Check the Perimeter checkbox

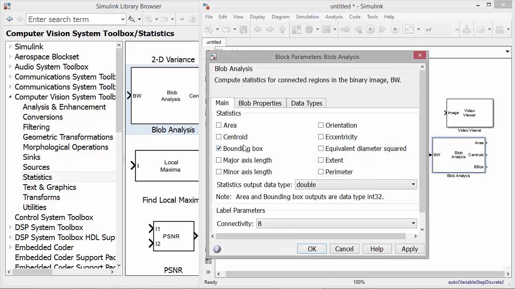tap(321, 172)
